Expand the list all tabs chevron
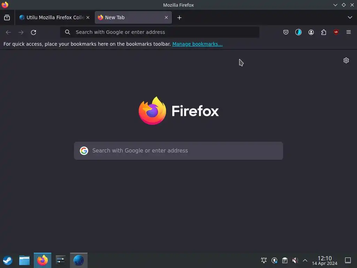The width and height of the screenshot is (357, 268). pyautogui.click(x=350, y=17)
